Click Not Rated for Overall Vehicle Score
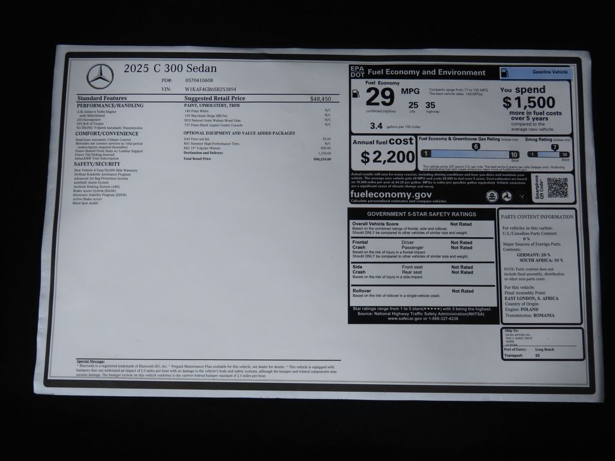615x461 pixels. pyautogui.click(x=461, y=224)
